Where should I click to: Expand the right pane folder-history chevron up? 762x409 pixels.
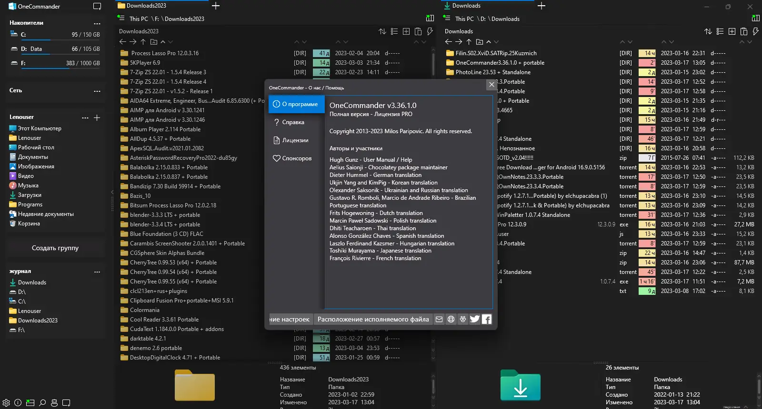pos(489,42)
